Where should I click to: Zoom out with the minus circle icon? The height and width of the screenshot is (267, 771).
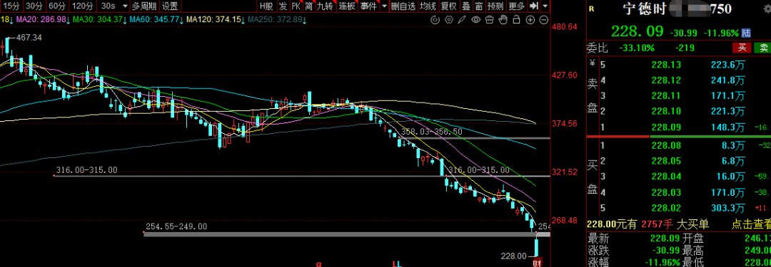(543, 20)
